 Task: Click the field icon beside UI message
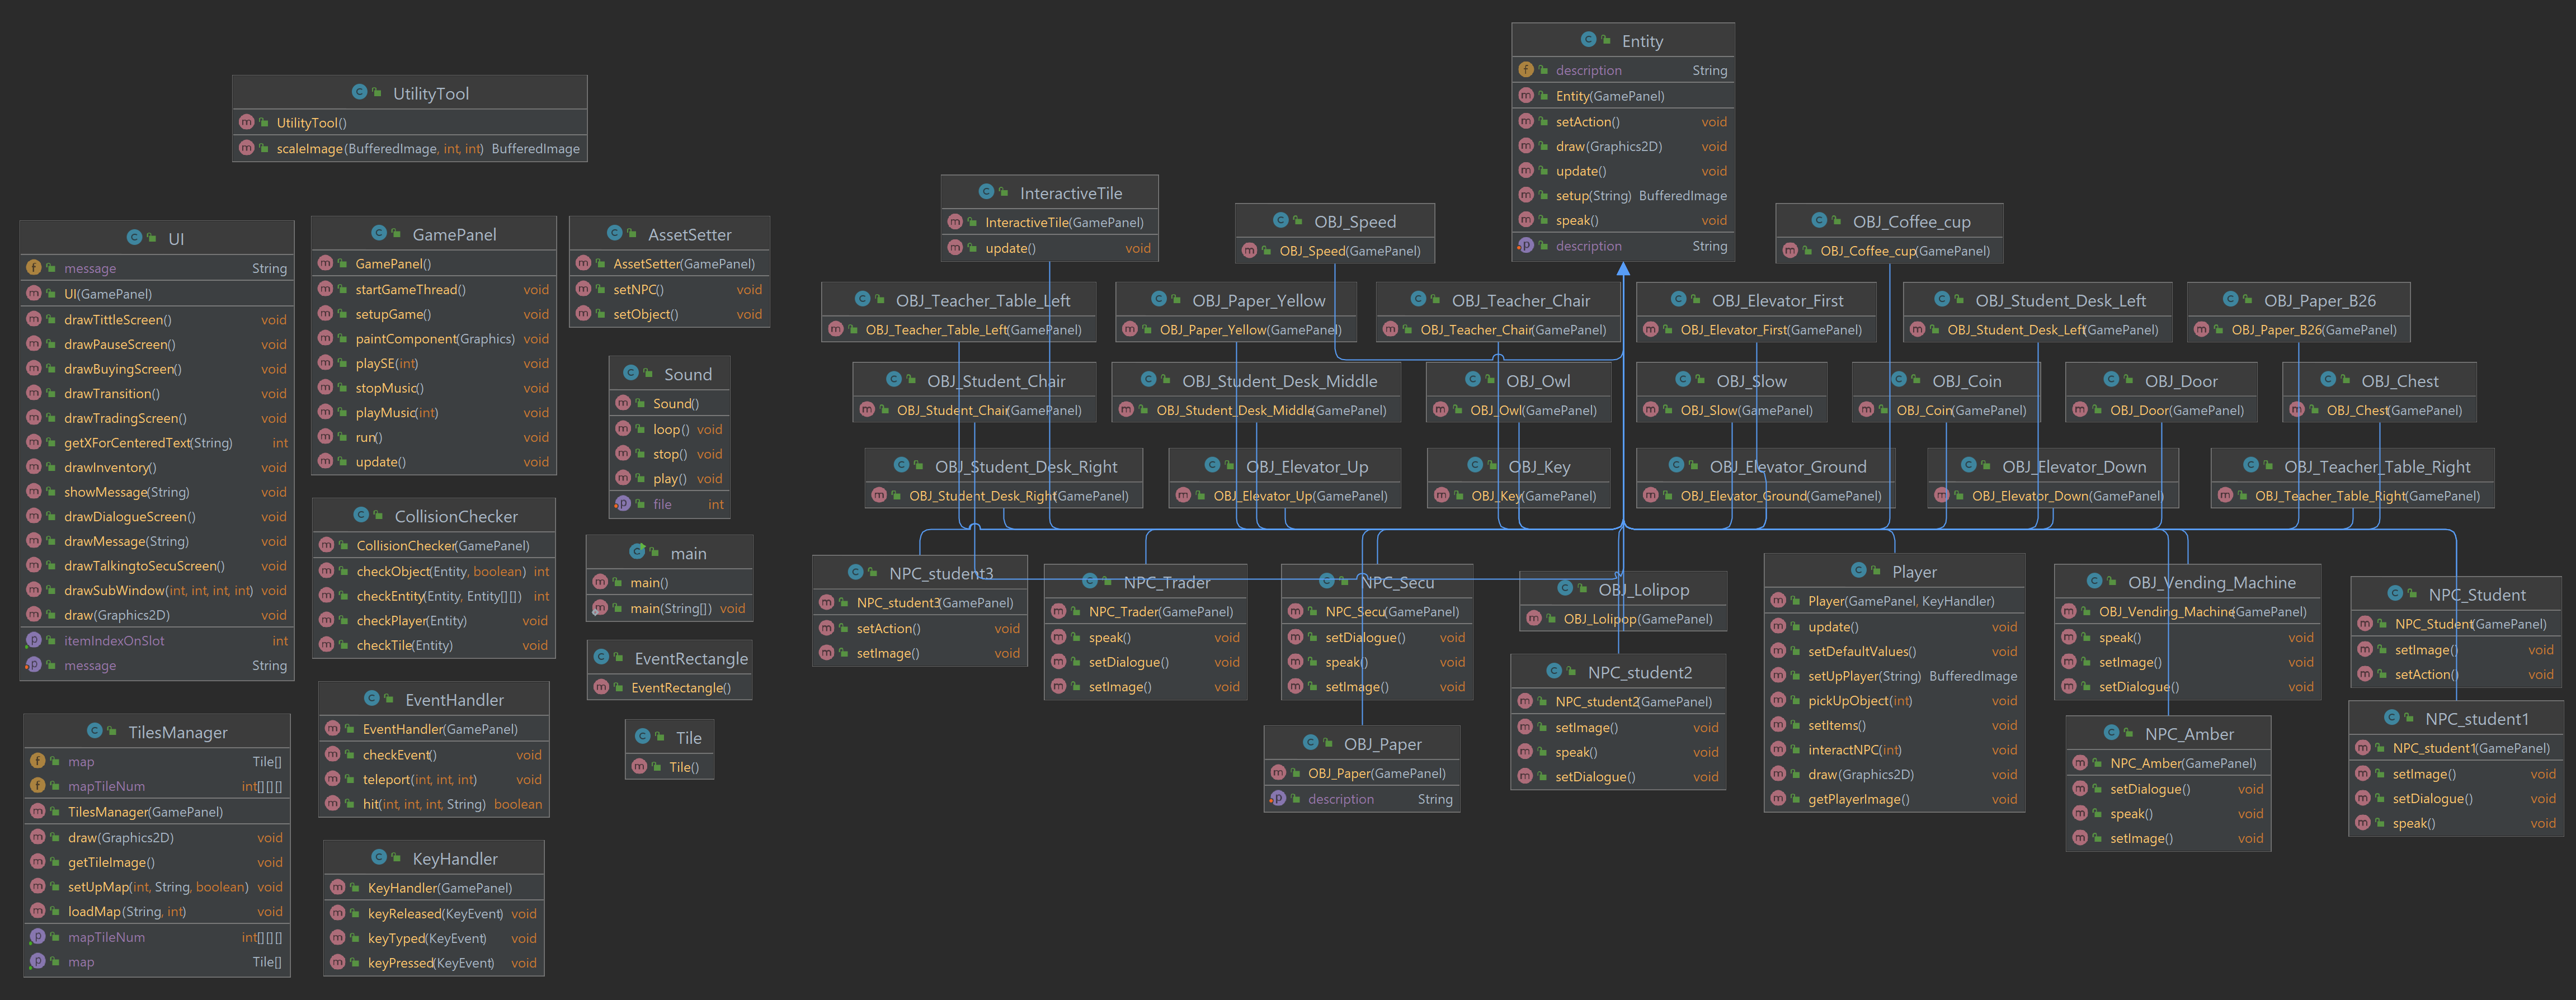pyautogui.click(x=34, y=268)
